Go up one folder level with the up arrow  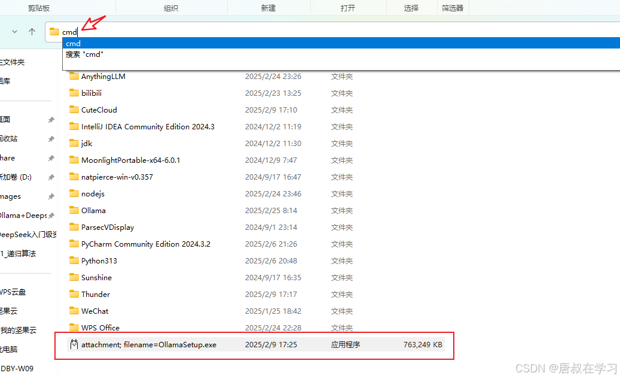point(32,32)
